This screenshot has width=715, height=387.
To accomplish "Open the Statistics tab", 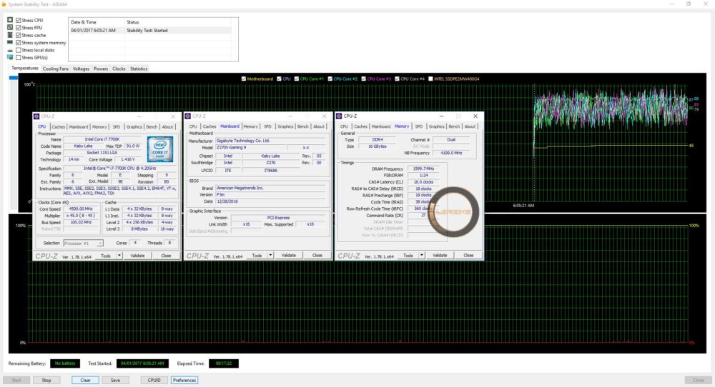I will coord(139,69).
